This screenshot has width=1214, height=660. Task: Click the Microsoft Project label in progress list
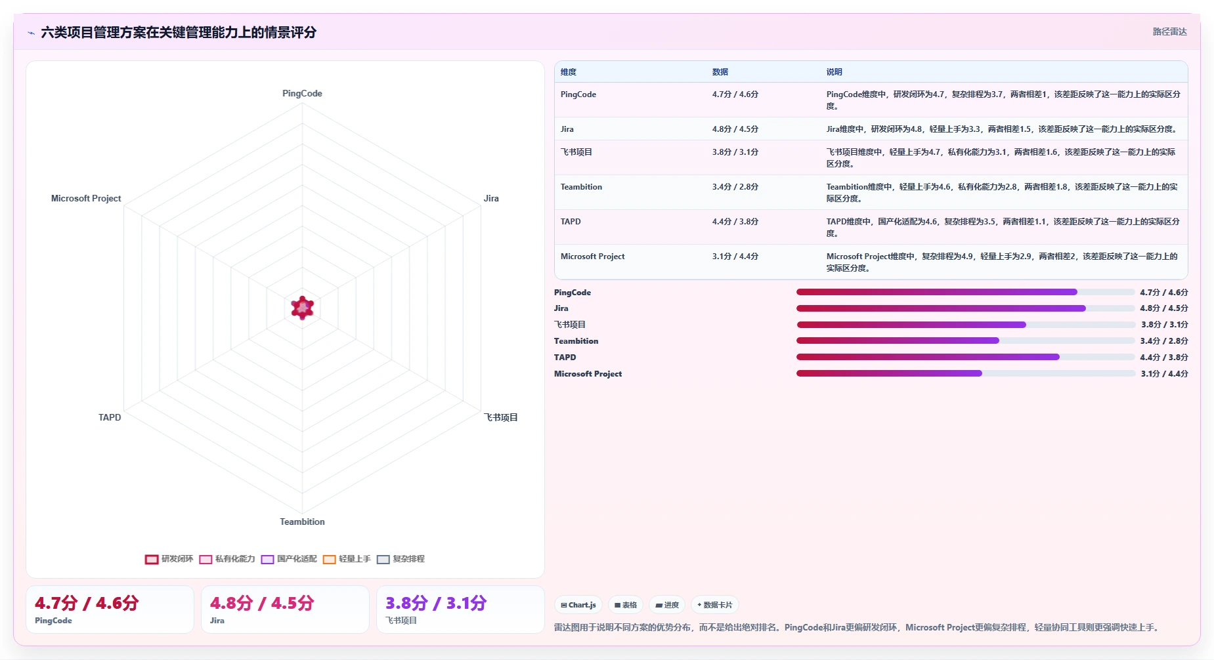click(588, 374)
